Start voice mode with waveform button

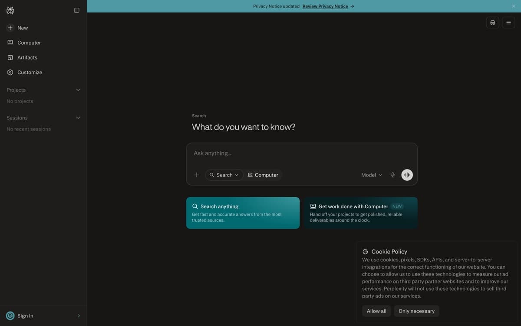[407, 175]
